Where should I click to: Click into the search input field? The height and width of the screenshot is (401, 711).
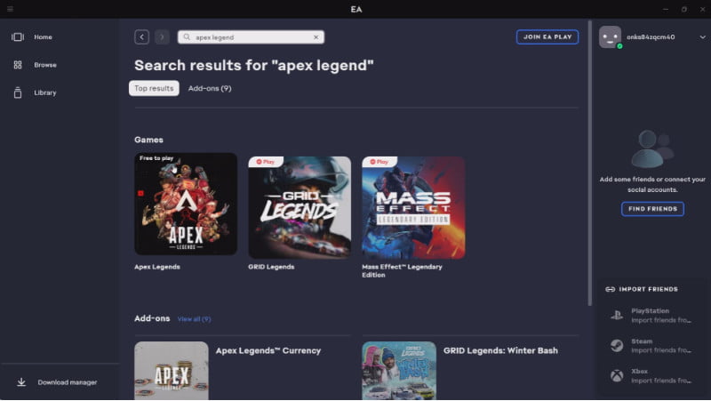pos(251,37)
